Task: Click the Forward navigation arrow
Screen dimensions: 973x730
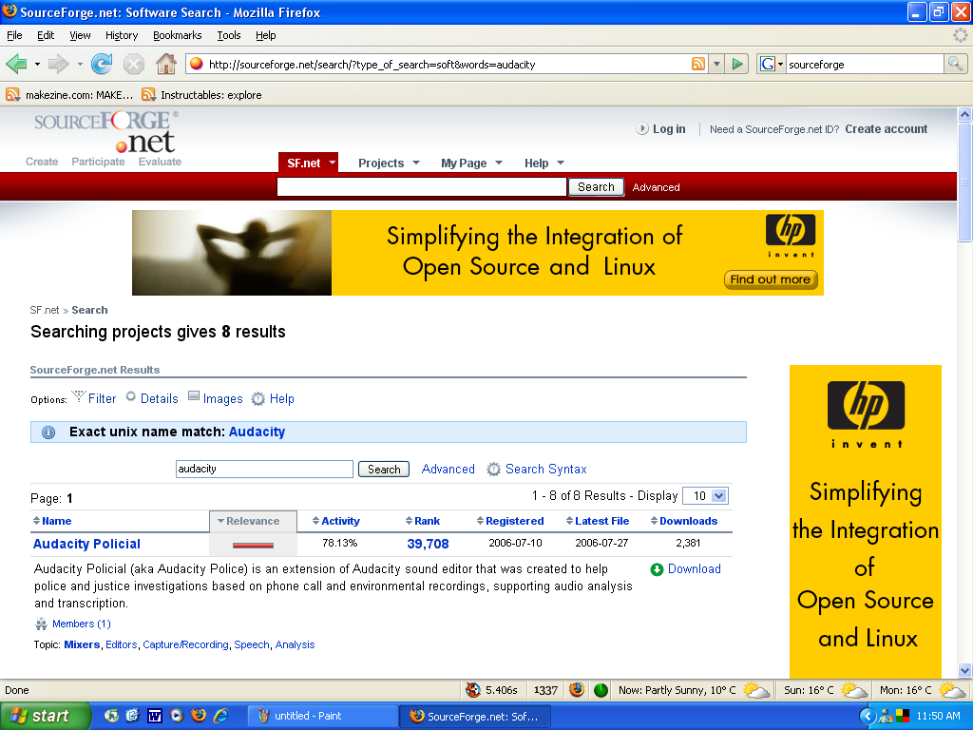Action: click(x=58, y=64)
